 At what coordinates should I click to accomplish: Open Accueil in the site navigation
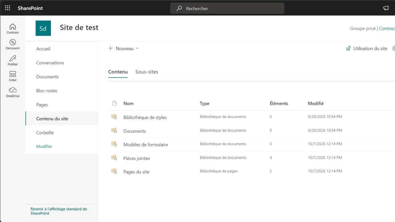point(43,49)
